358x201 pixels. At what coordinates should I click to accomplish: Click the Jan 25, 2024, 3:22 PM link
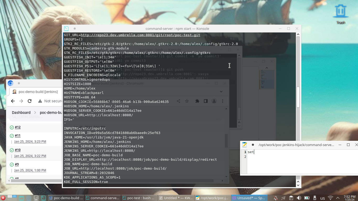30,156
